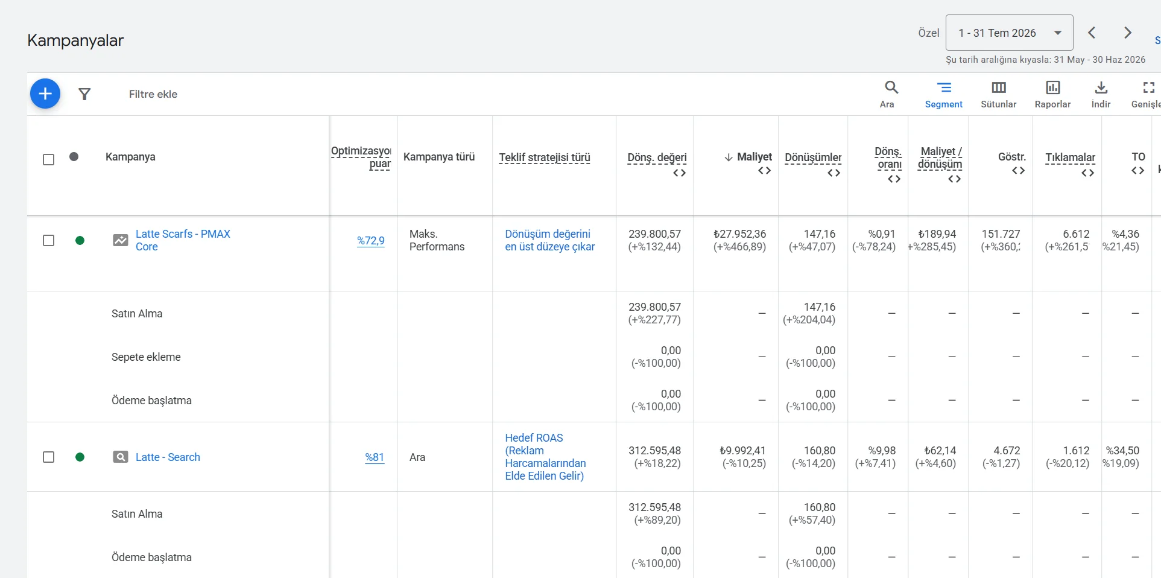
Task: Sort by Teklif stratejisi türü header
Action: click(545, 157)
